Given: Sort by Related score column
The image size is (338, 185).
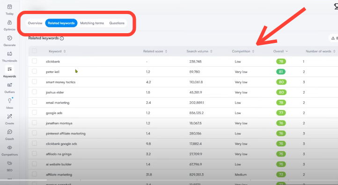Looking at the screenshot, I should coord(155,51).
